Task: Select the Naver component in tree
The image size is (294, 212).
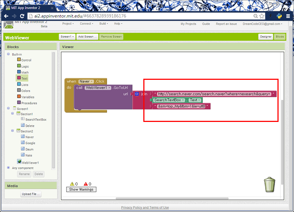Action: [27, 137]
